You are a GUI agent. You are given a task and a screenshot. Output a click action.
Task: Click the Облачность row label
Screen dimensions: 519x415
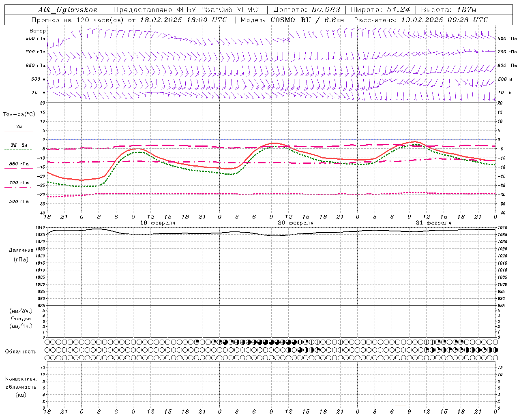pos(21,351)
